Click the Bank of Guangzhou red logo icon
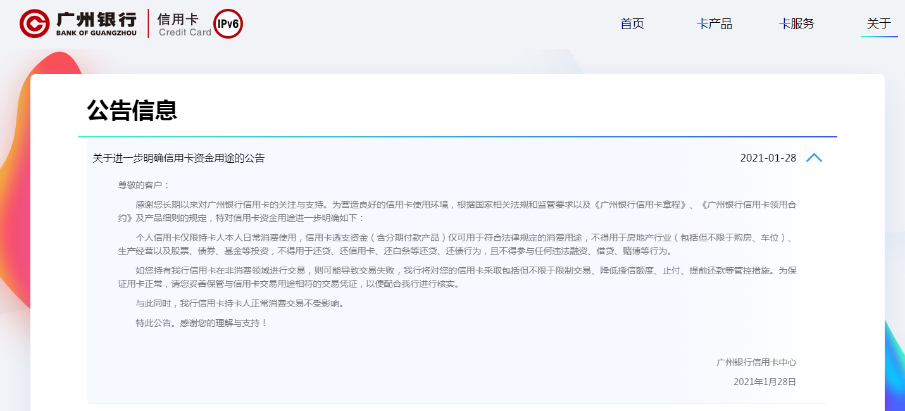This screenshot has width=905, height=411. tap(34, 23)
